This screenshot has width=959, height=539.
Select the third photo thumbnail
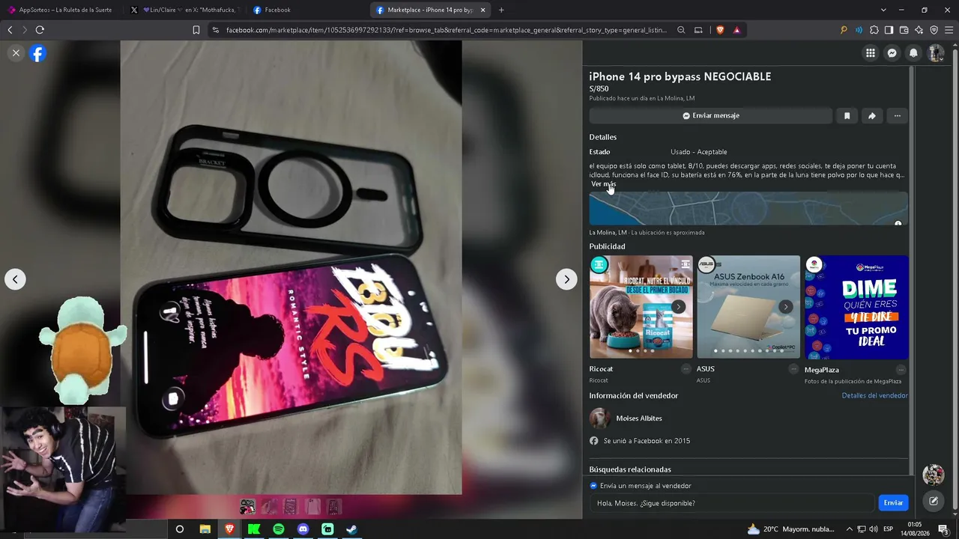(291, 507)
